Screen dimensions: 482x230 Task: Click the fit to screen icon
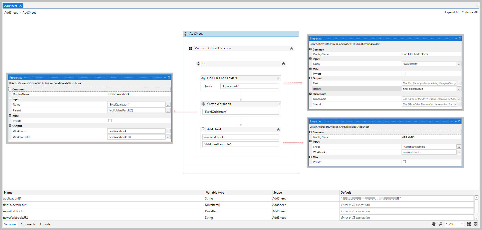pyautogui.click(x=469, y=224)
